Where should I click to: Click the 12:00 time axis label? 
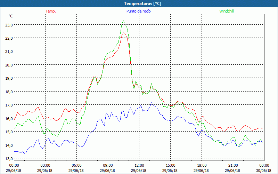point(139,166)
